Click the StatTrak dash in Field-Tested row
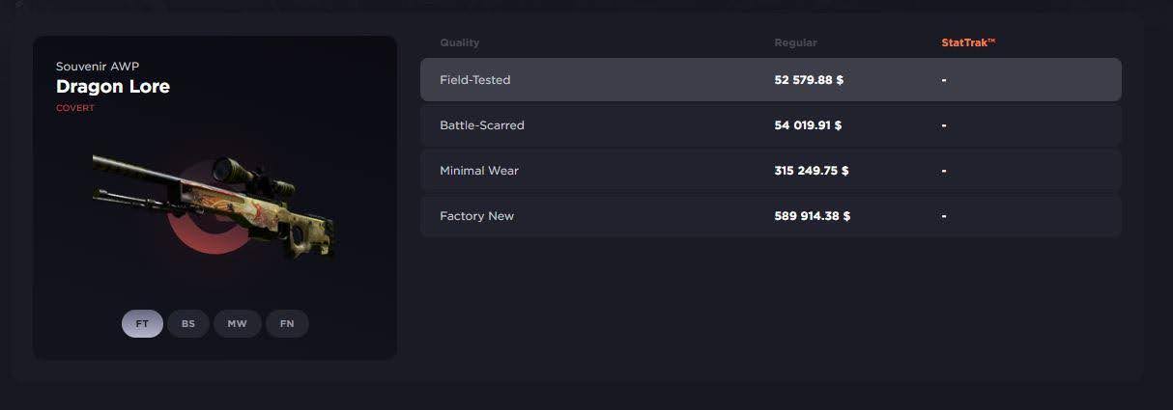 pyautogui.click(x=944, y=80)
